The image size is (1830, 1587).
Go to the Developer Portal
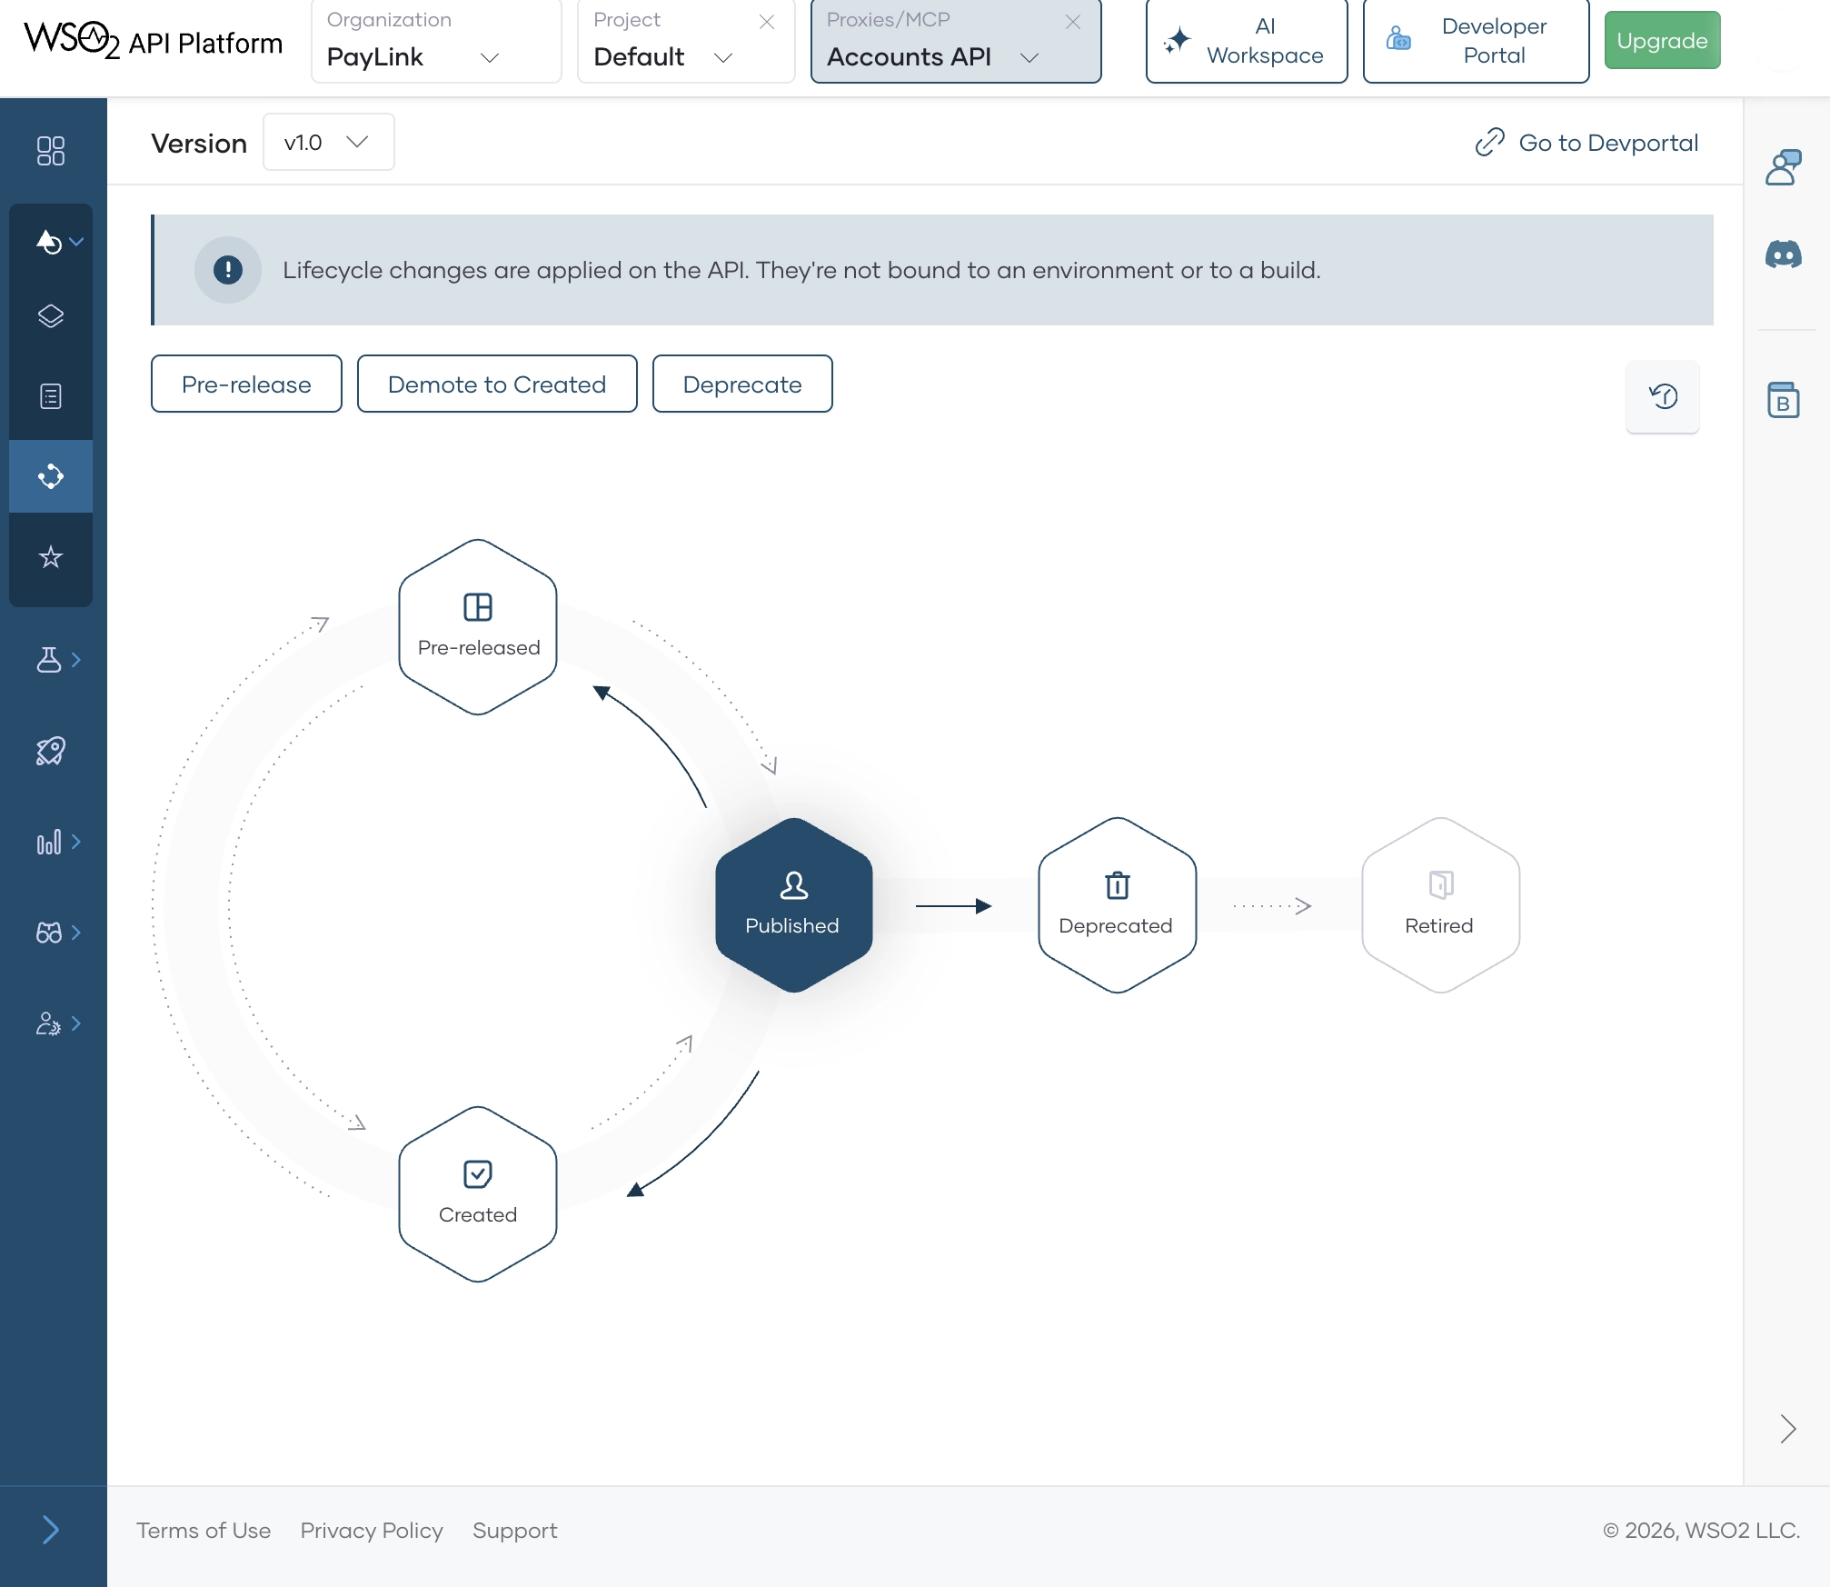tap(1475, 41)
